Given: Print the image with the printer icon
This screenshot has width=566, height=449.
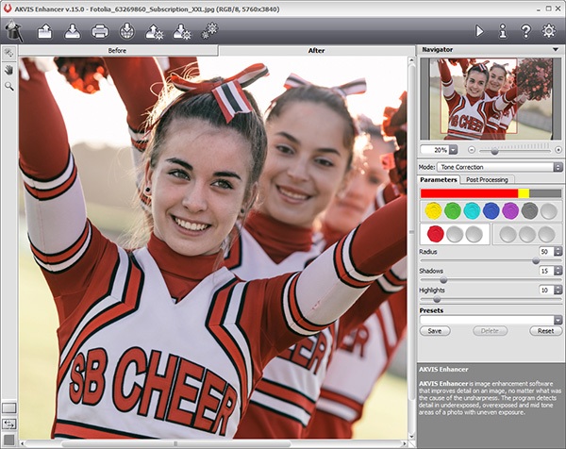Looking at the screenshot, I should click(100, 32).
